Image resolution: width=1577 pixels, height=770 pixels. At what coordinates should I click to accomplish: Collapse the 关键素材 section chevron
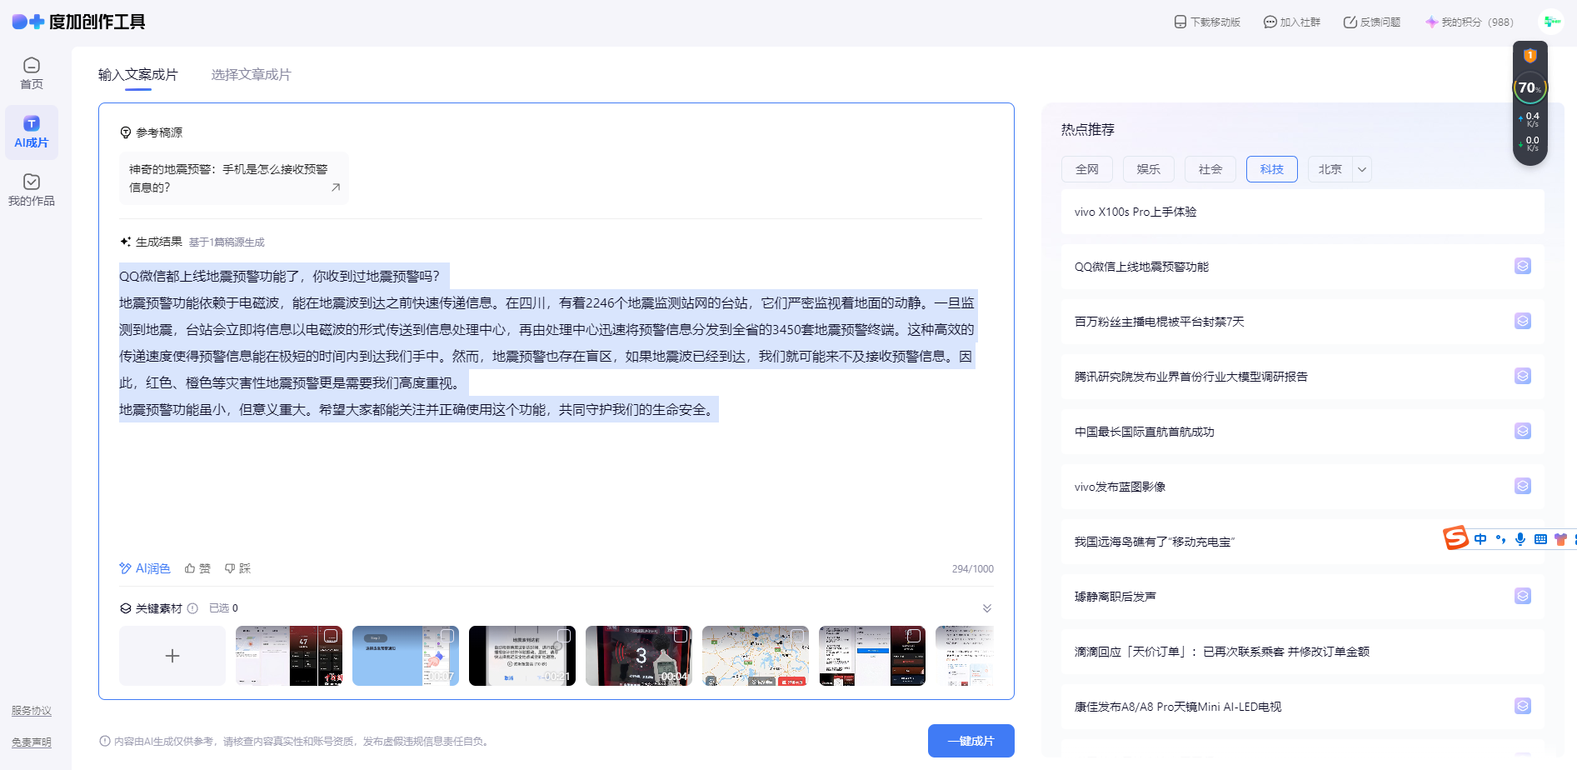pyautogui.click(x=987, y=608)
